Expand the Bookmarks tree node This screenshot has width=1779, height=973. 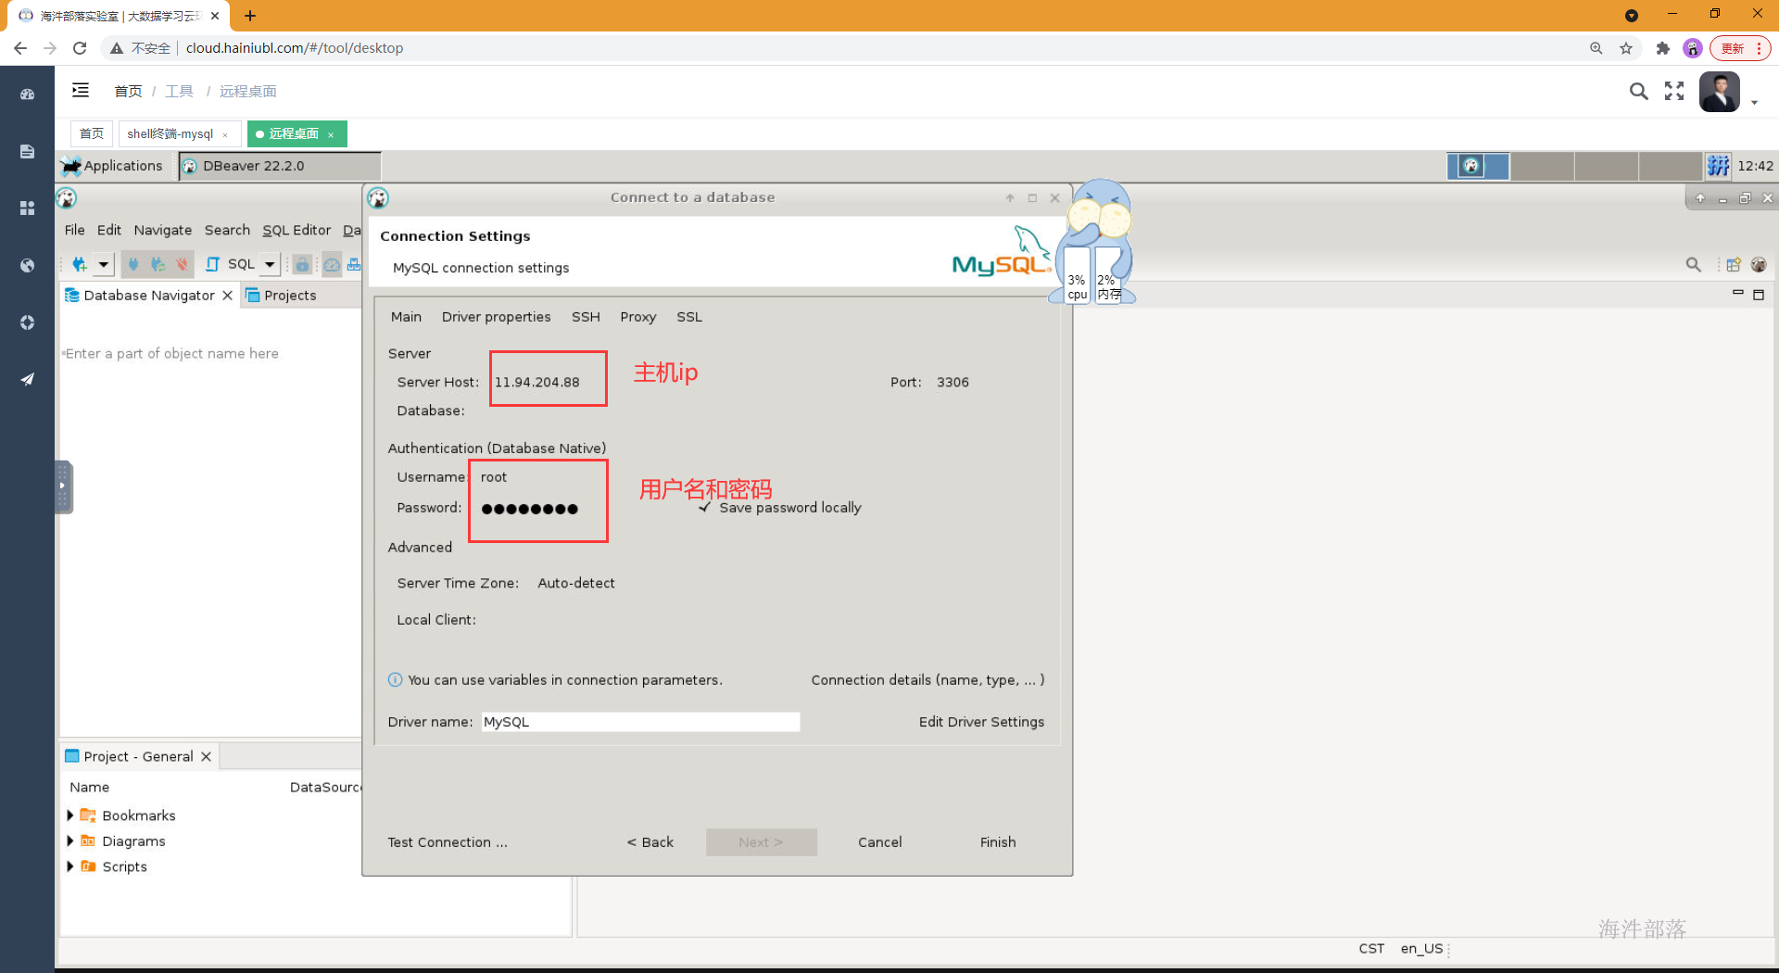69,815
